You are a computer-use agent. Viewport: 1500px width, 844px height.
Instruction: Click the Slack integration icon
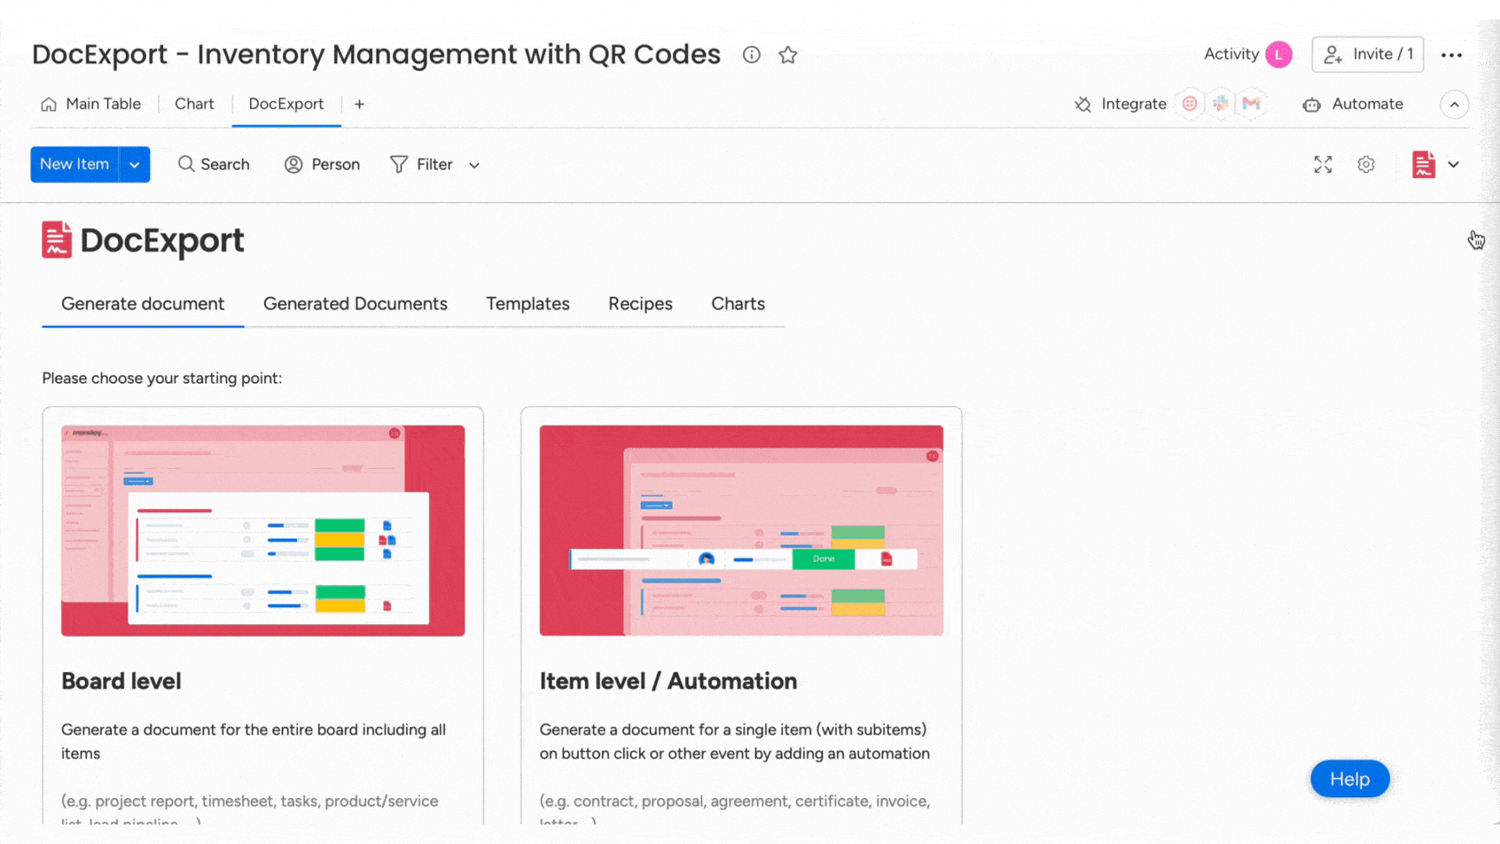click(x=1220, y=104)
